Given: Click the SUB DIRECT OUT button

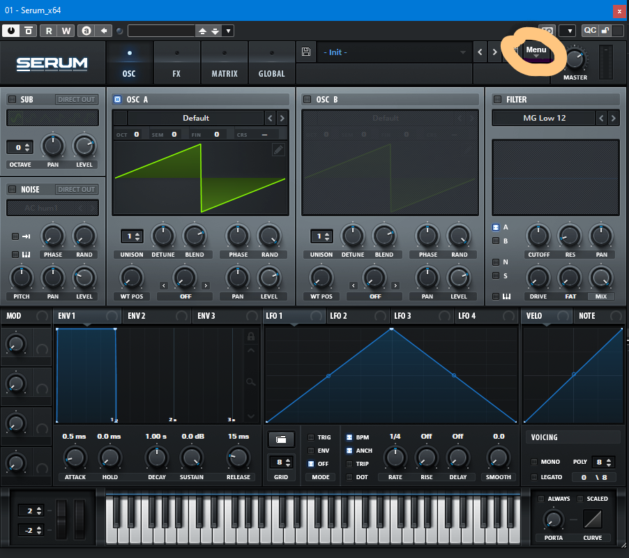Looking at the screenshot, I should click(76, 99).
